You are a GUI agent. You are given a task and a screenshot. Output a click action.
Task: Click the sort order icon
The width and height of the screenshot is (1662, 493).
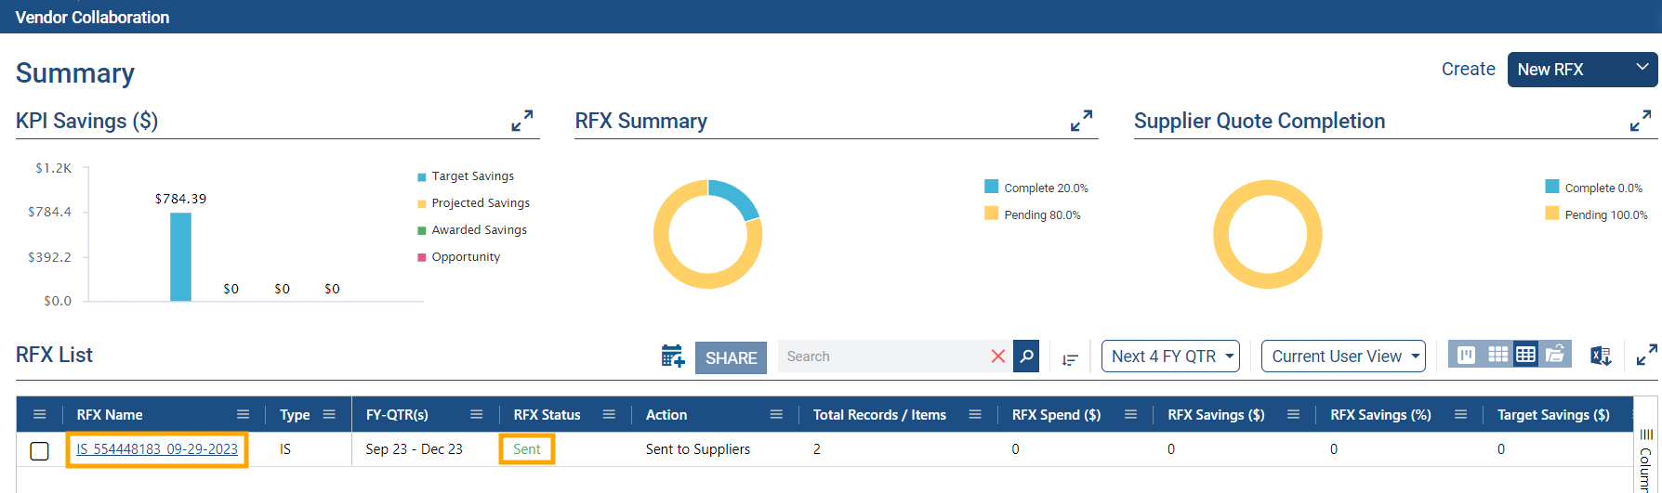tap(1070, 359)
